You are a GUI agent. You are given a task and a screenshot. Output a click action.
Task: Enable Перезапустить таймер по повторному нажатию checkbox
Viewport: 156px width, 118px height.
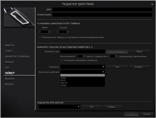[40, 37]
